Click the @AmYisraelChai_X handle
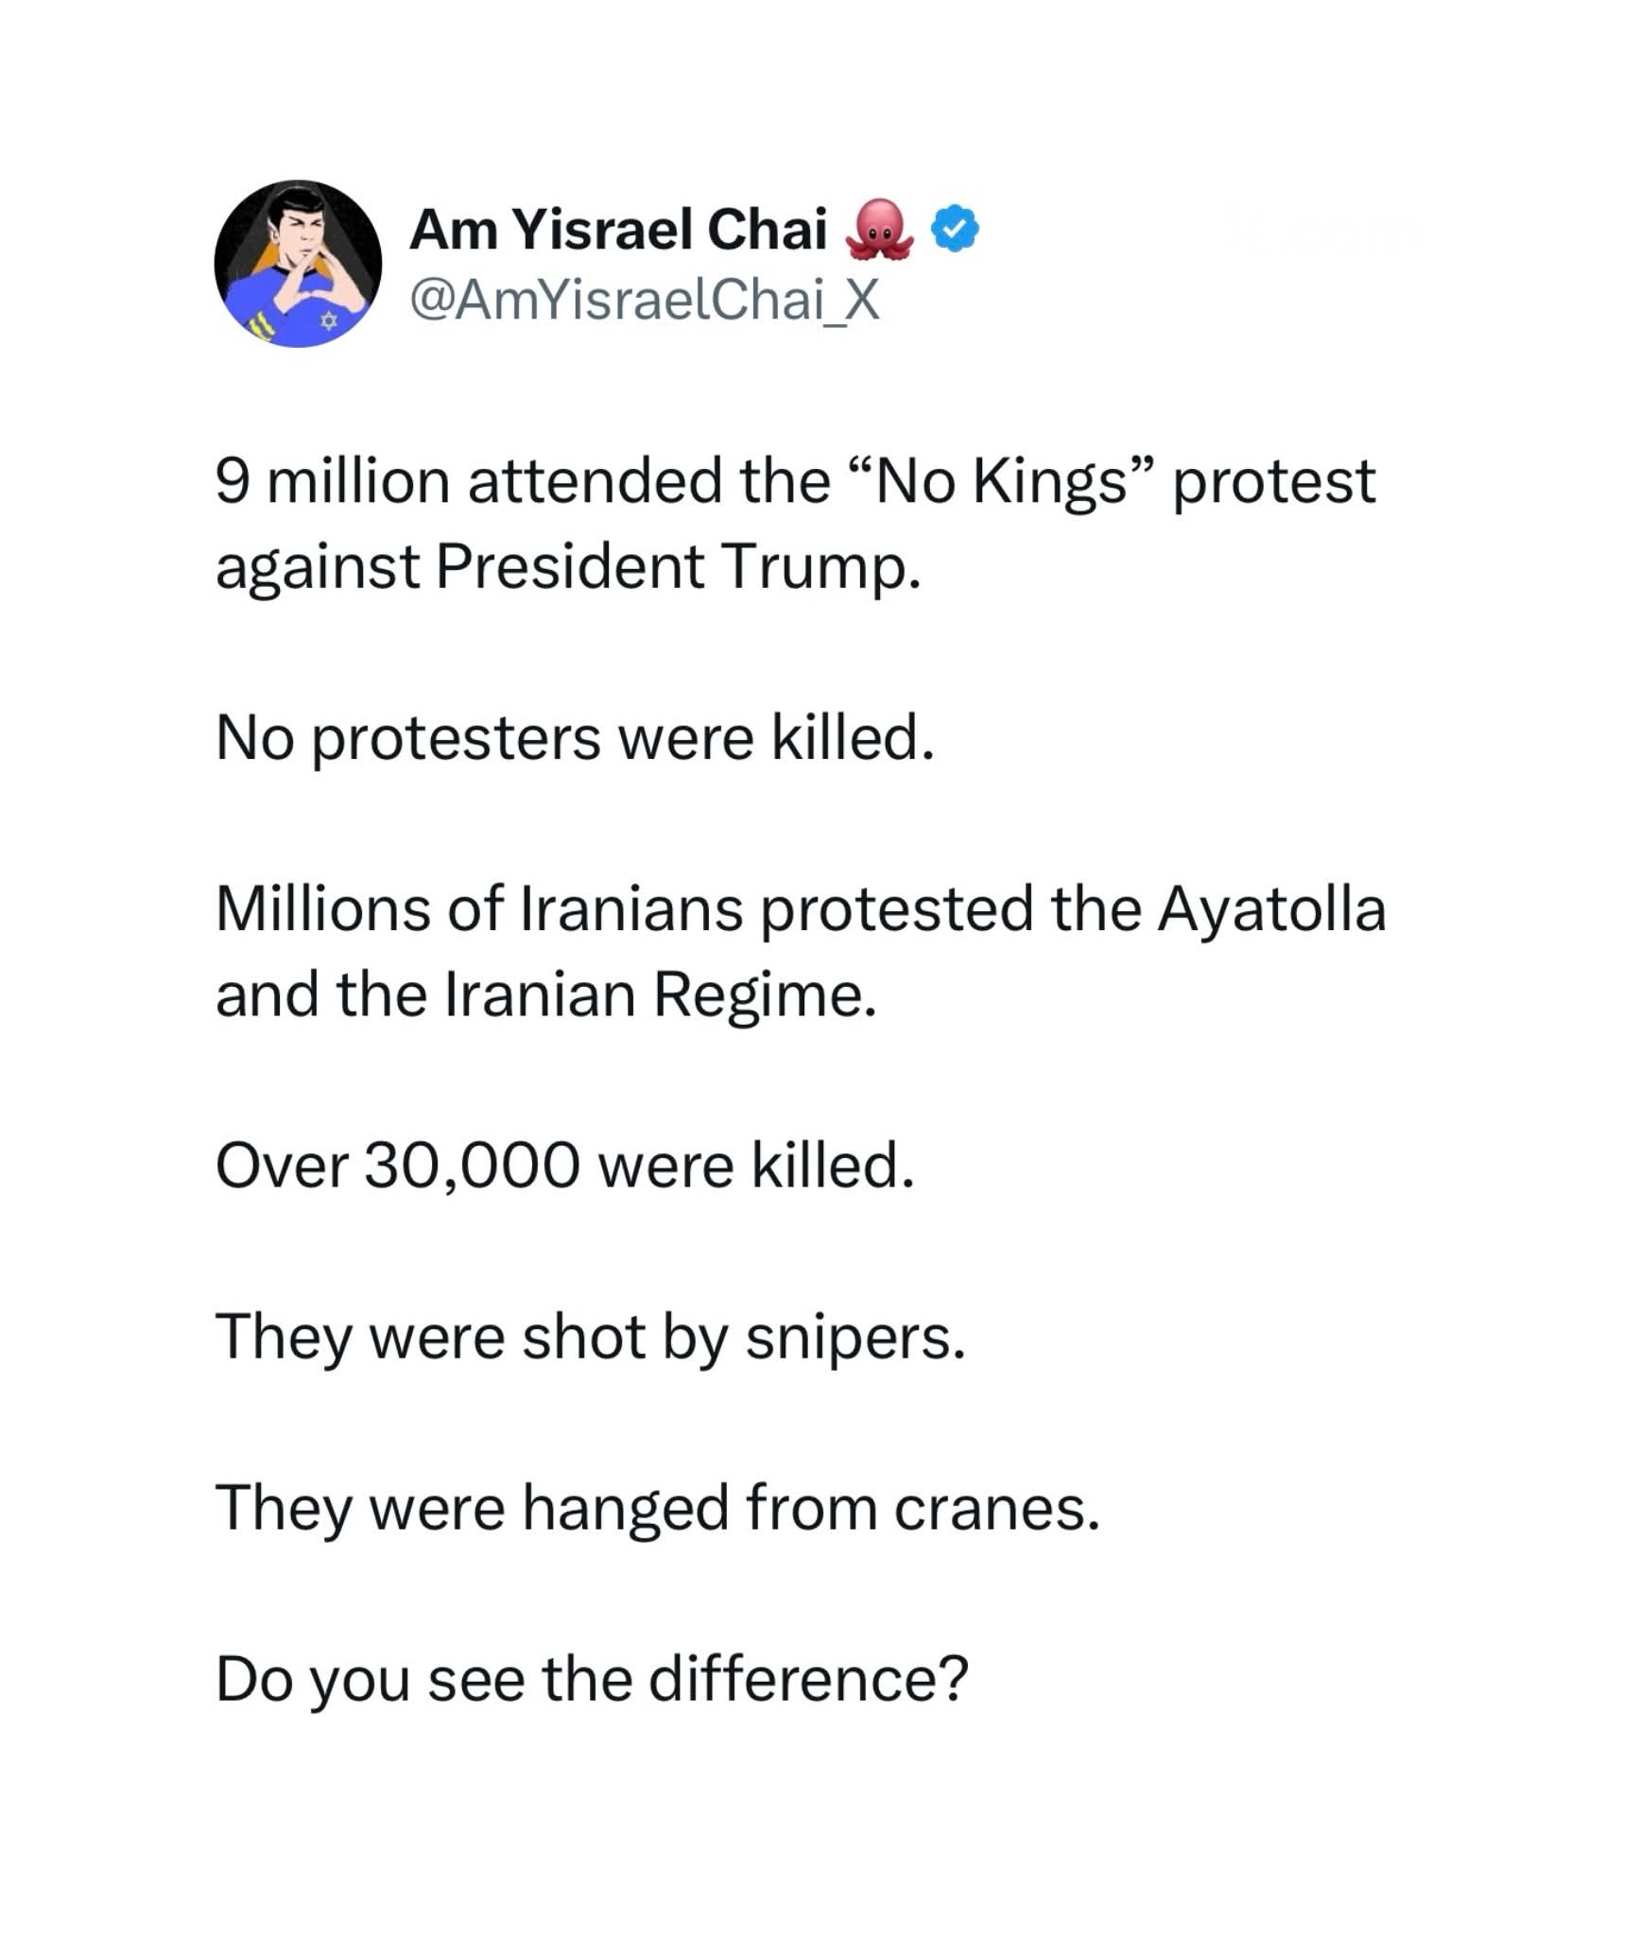The width and height of the screenshot is (1640, 1936). pos(644,301)
